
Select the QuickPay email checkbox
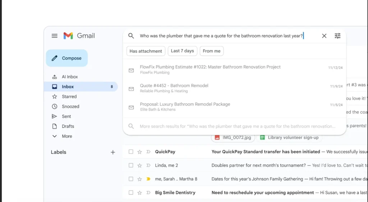(x=131, y=152)
